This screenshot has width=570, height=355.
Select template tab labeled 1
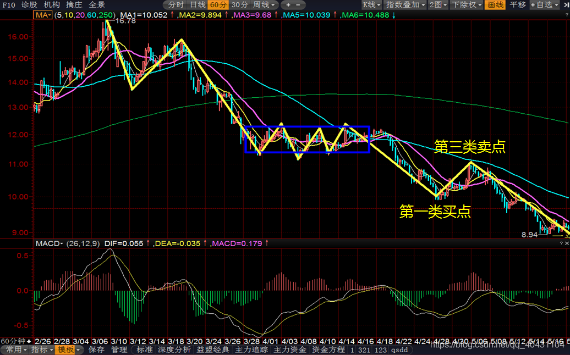pyautogui.click(x=352, y=350)
